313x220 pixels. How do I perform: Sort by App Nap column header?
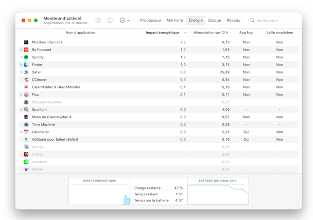246,32
